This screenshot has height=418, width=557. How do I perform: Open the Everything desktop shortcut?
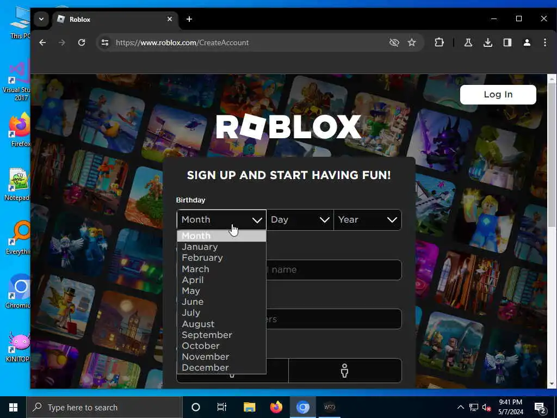[18, 238]
